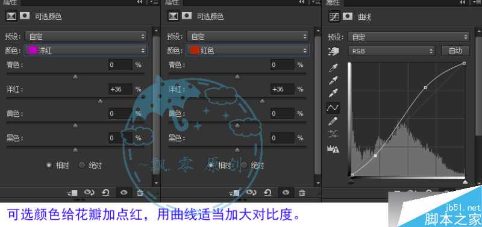Choose 相对 radio in magenta panel
482x227 pixels.
pos(49,165)
